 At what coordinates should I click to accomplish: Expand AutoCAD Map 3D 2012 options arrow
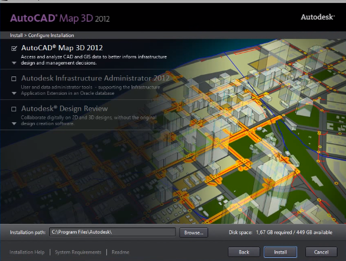point(14,63)
